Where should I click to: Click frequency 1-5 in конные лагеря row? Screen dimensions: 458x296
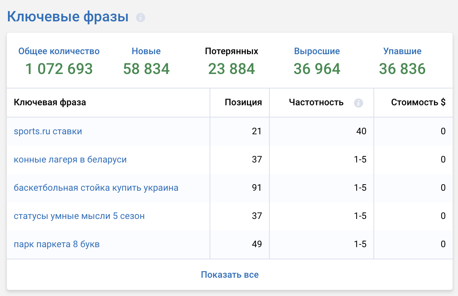click(x=360, y=159)
